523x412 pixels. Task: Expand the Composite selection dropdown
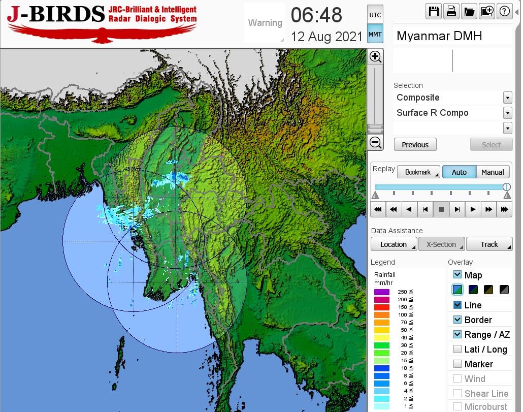tap(507, 98)
